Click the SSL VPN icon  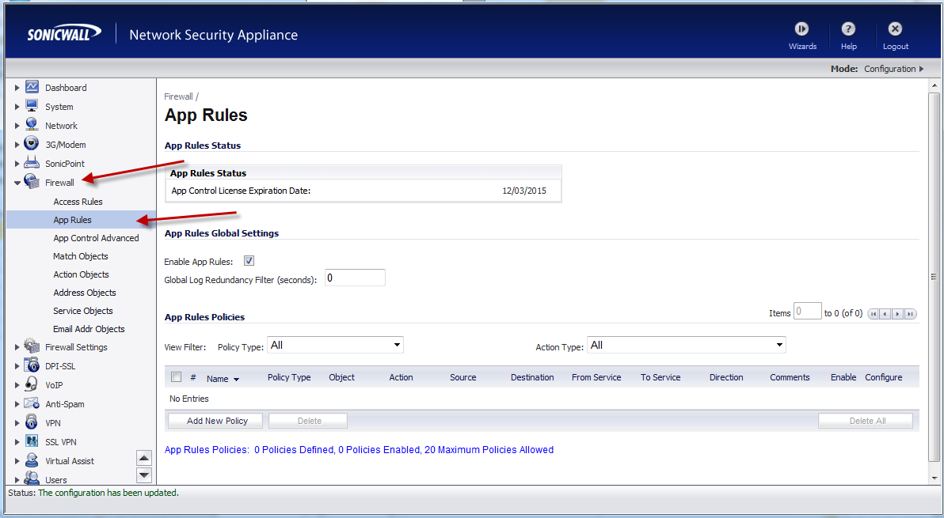click(x=32, y=441)
